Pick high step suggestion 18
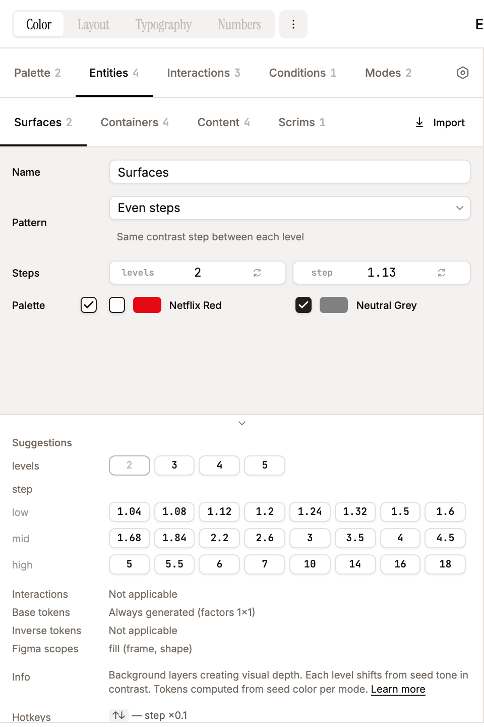Screen dimensions: 484x727 (x=445, y=564)
